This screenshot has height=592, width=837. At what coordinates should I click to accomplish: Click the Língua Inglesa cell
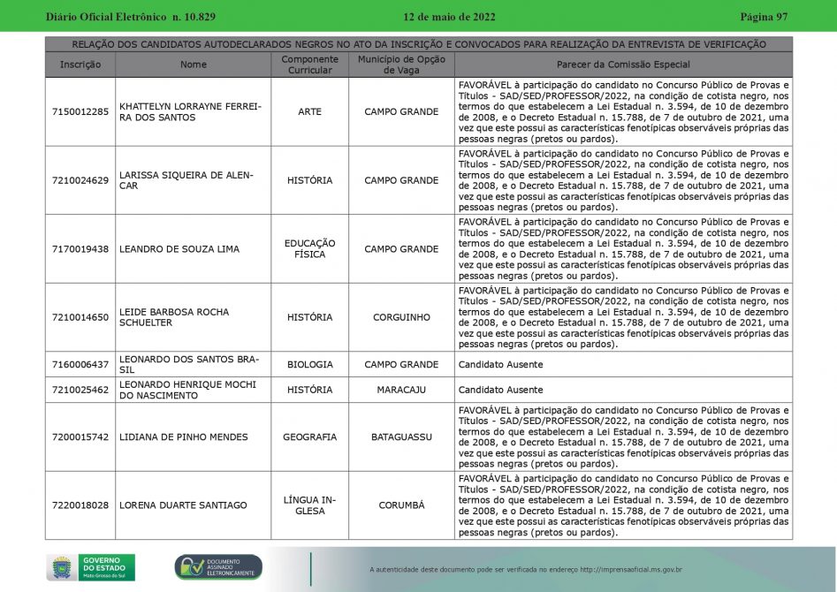point(309,505)
